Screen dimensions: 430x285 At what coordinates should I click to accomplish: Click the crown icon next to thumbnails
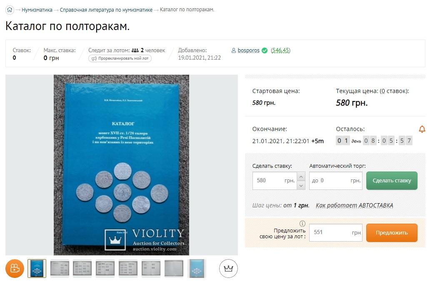tap(228, 268)
